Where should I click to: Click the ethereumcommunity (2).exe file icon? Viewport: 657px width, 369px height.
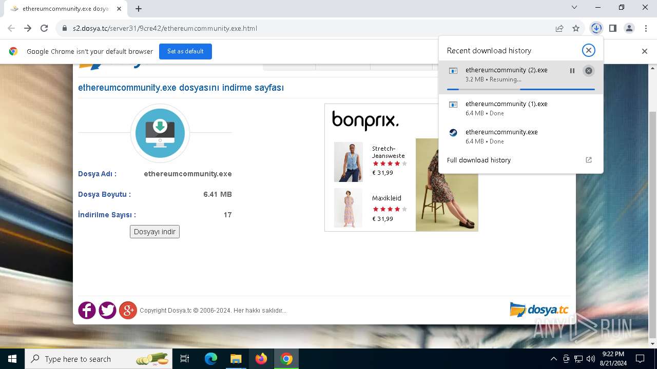[x=453, y=71]
